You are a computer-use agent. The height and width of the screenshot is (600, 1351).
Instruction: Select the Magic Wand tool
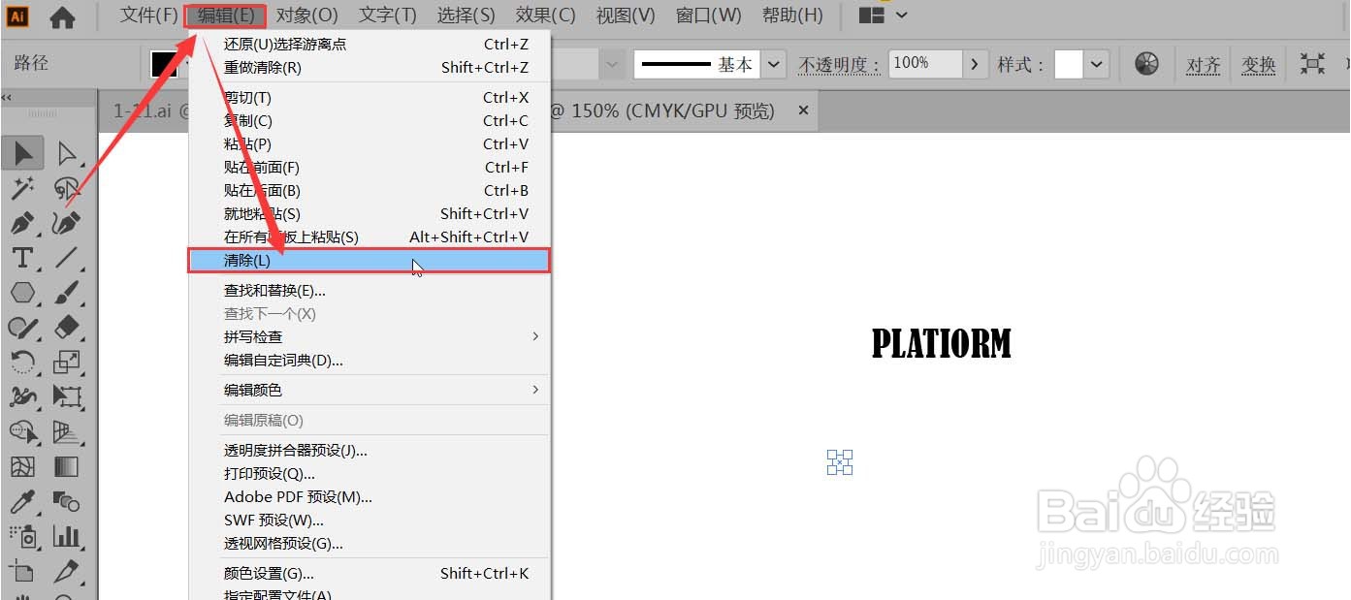click(x=23, y=187)
